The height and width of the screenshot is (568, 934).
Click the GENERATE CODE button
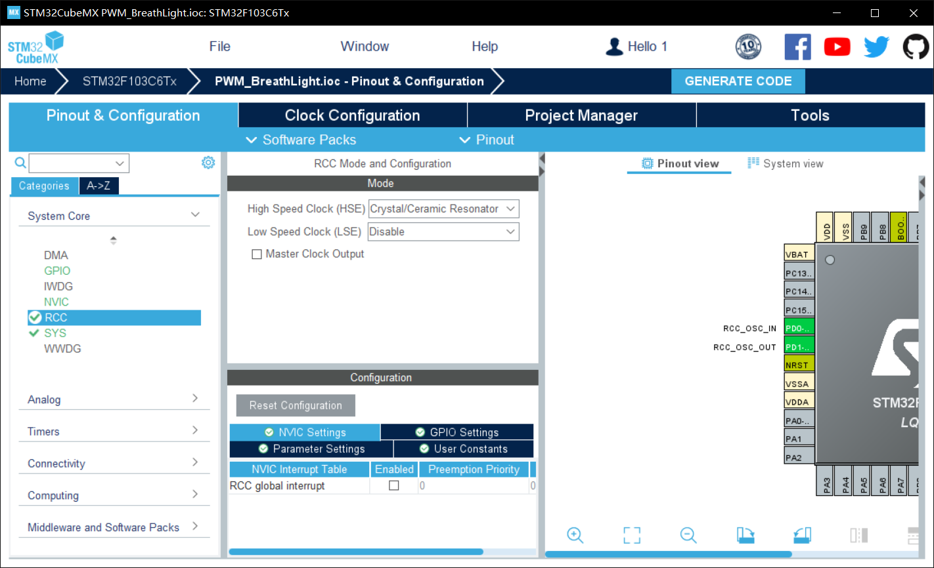click(738, 81)
